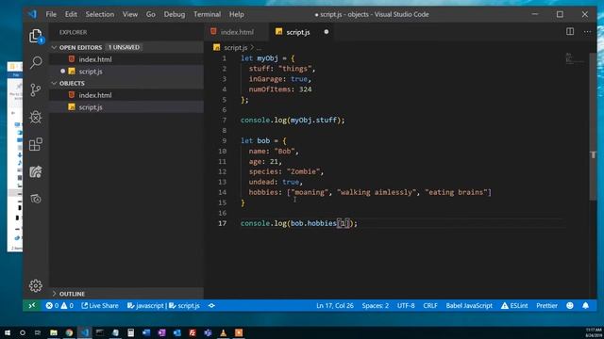Open the Manage gear icon

pyautogui.click(x=36, y=285)
